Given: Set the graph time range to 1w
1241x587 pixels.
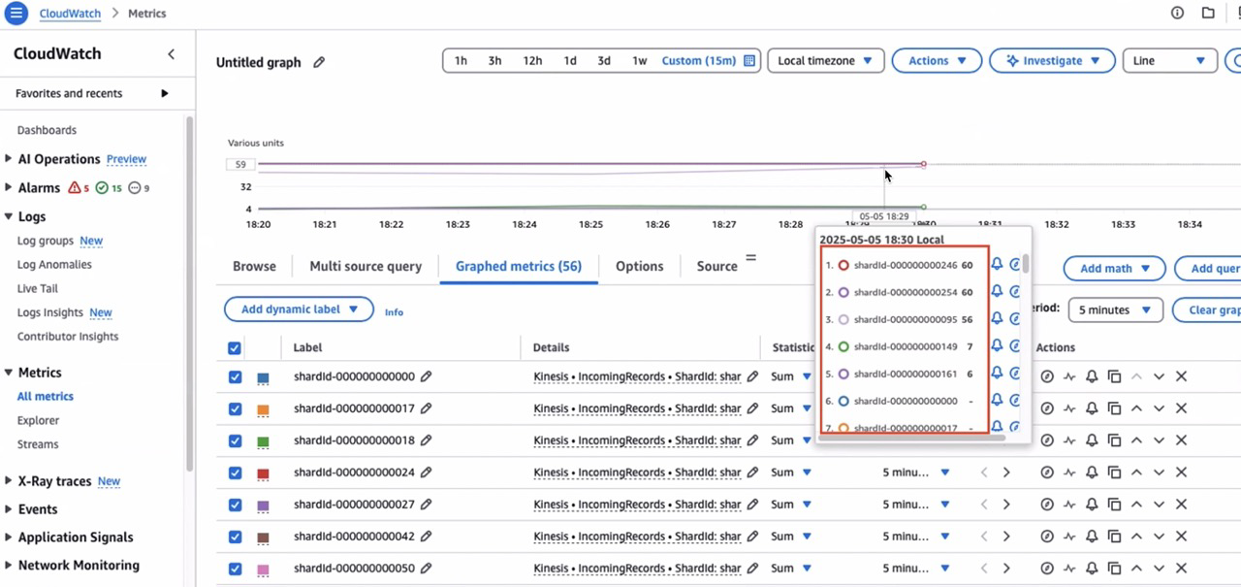Looking at the screenshot, I should pyautogui.click(x=639, y=59).
